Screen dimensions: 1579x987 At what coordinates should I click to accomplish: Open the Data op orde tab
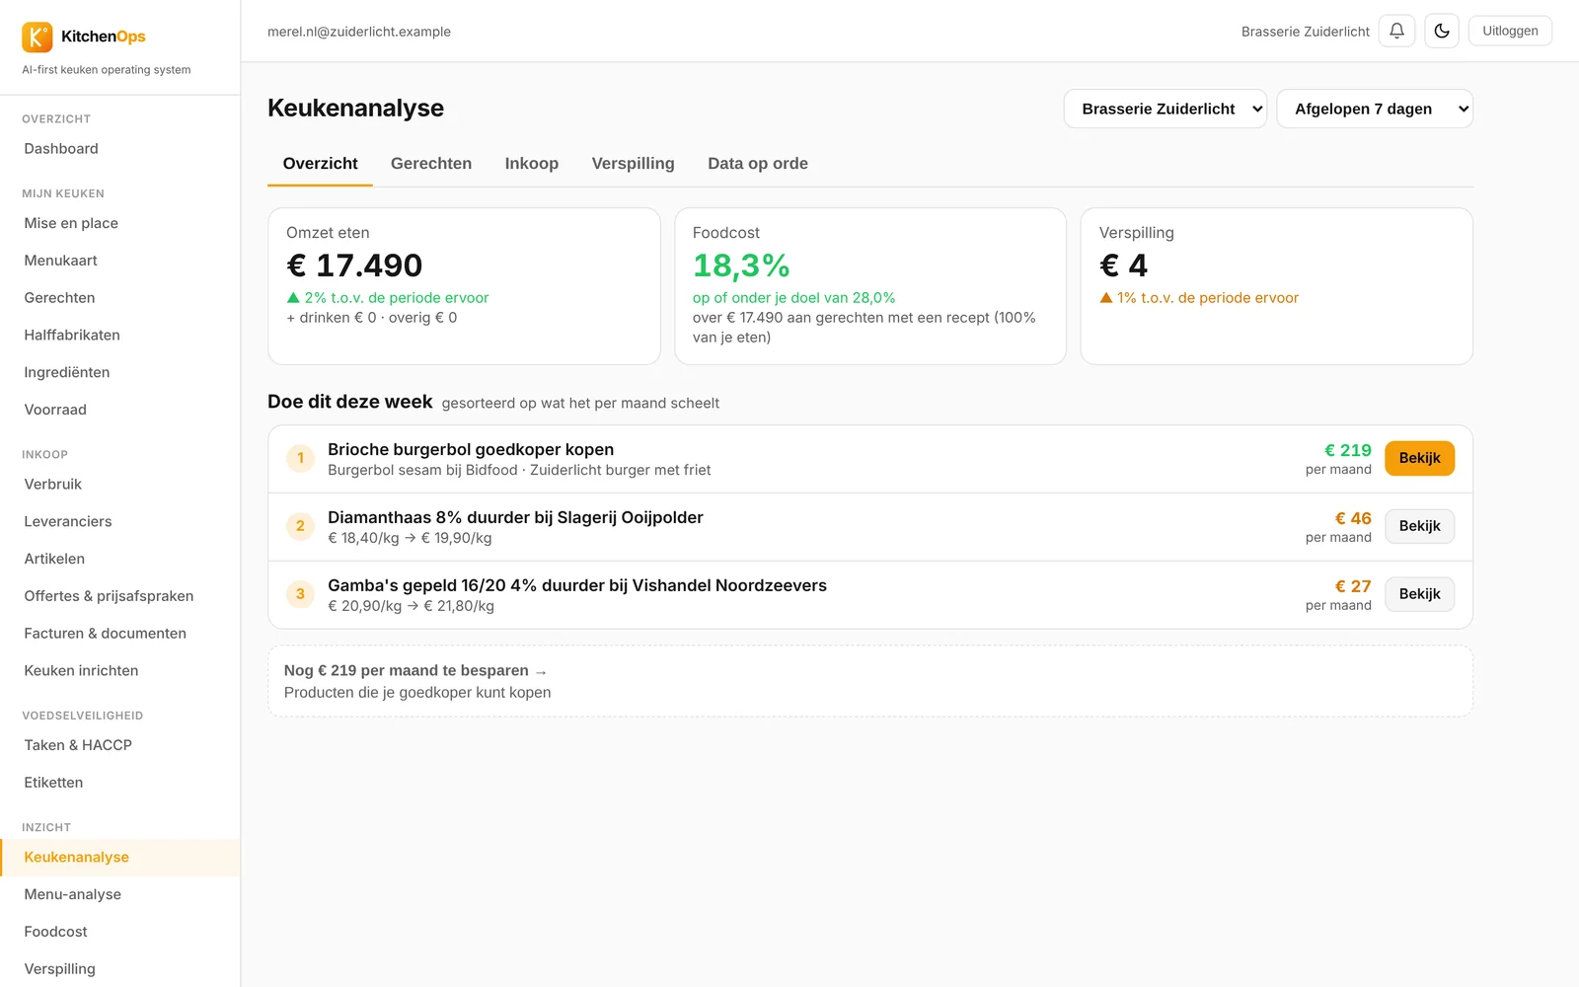[758, 164]
